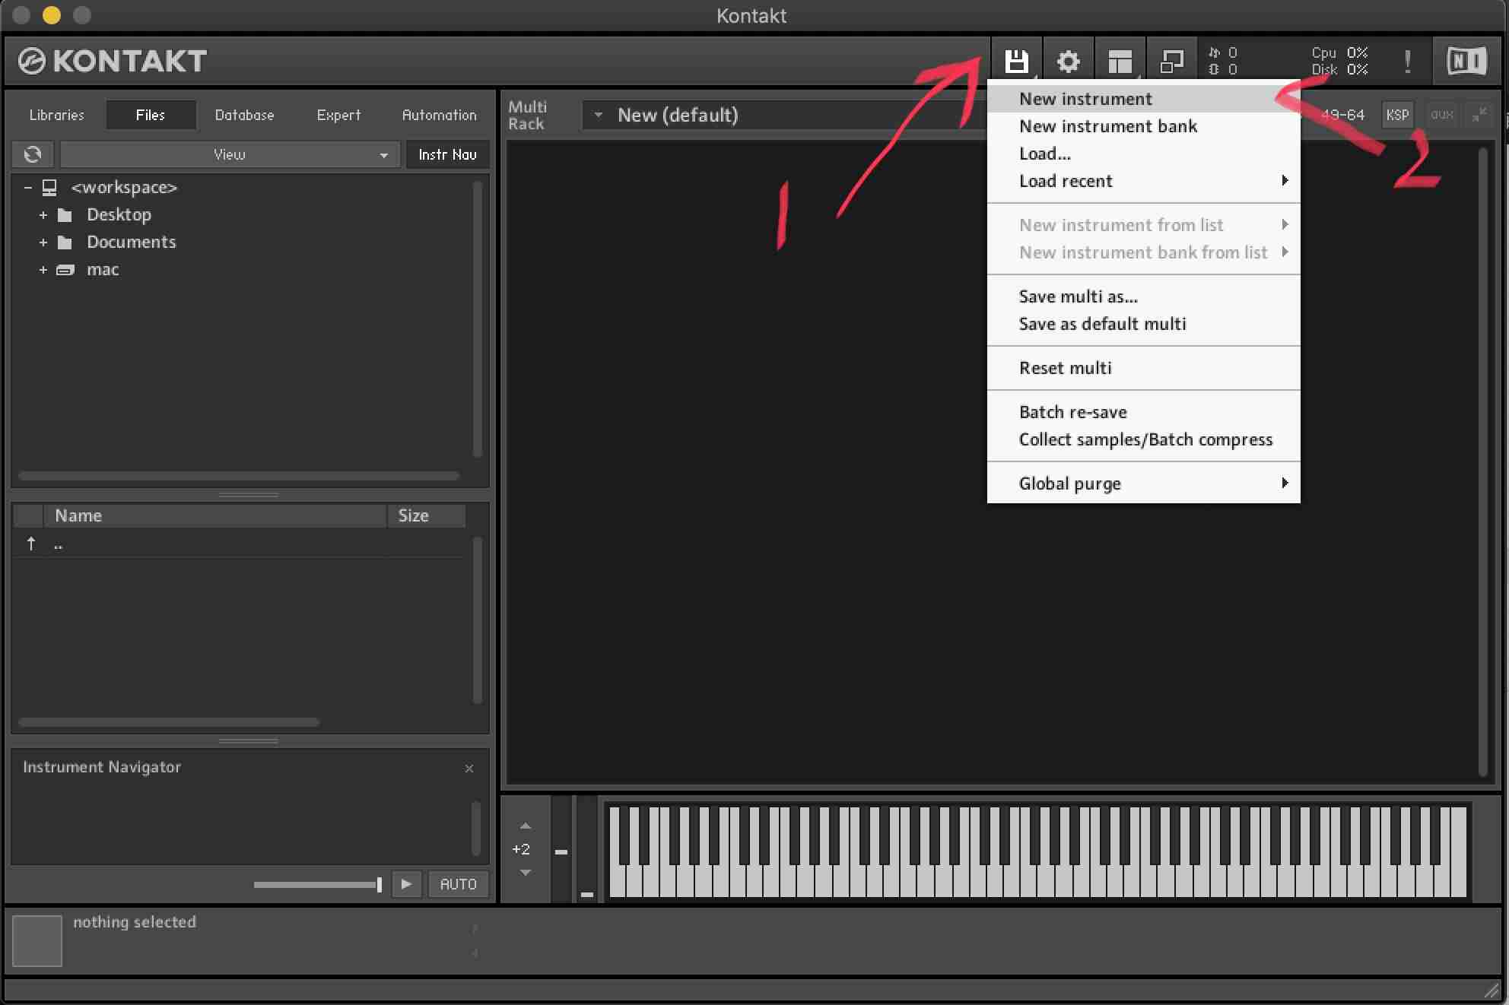Switch to the Database tab
The width and height of the screenshot is (1509, 1005).
click(x=244, y=115)
